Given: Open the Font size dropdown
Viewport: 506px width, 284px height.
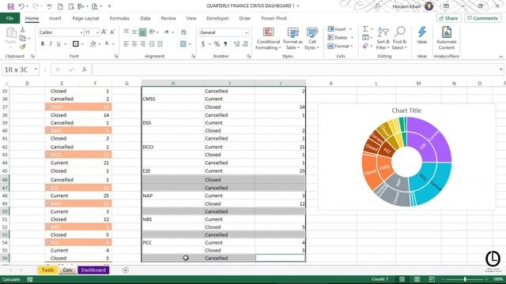Looking at the screenshot, I should (x=97, y=32).
